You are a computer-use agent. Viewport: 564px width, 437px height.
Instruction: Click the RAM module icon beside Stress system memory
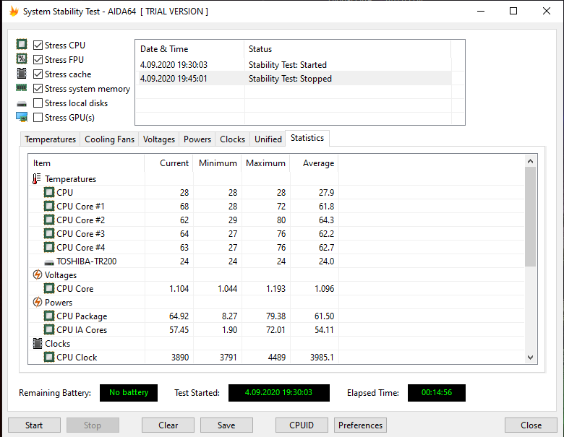(22, 87)
